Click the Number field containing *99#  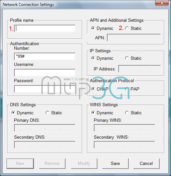(45, 57)
